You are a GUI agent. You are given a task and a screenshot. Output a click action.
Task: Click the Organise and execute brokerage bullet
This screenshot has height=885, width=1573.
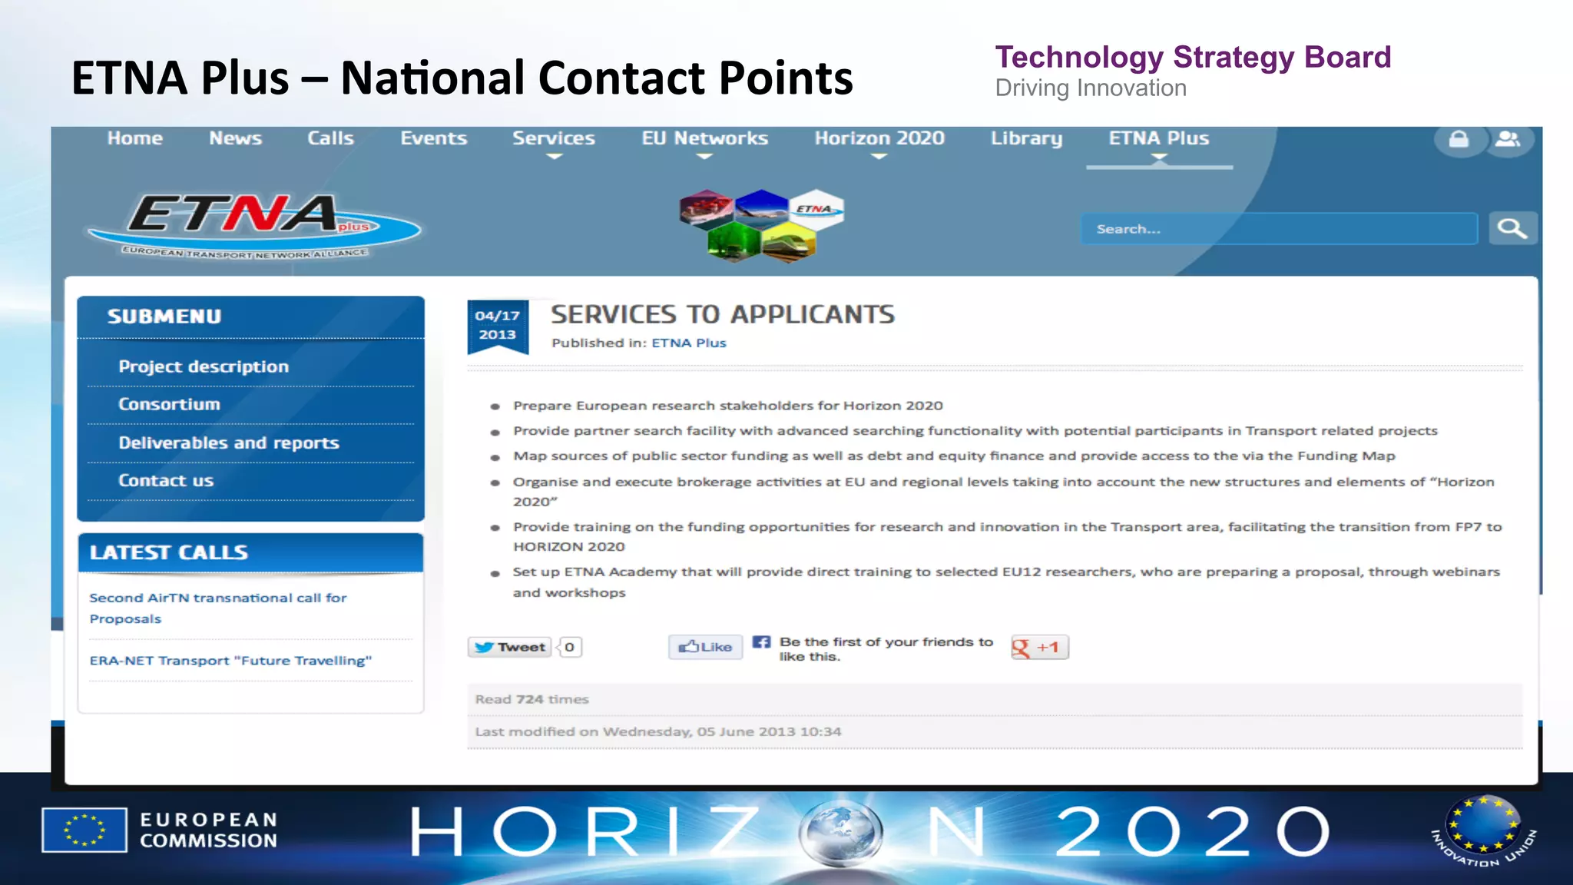tap(1004, 491)
